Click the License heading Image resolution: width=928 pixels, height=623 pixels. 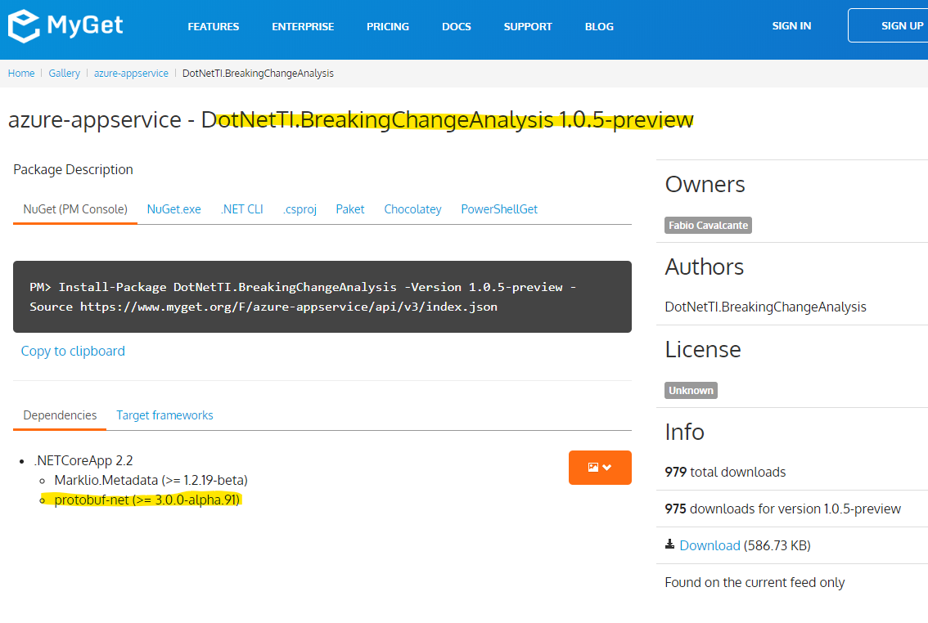pos(702,350)
